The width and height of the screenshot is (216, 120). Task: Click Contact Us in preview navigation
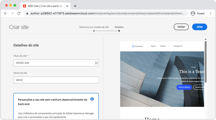click(178, 46)
